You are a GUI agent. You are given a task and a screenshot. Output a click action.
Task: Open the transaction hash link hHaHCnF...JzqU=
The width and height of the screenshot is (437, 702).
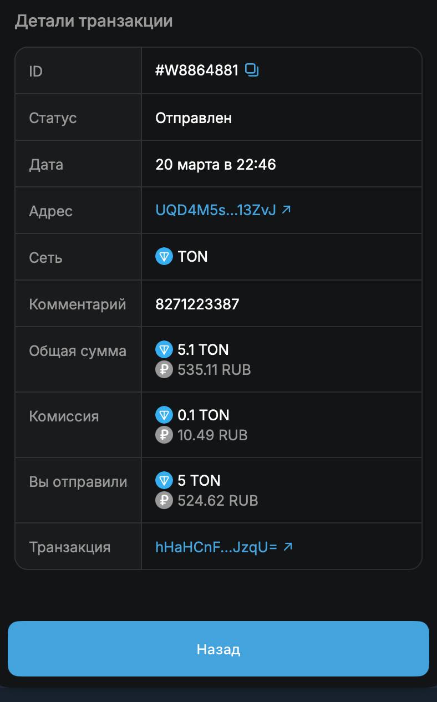click(216, 547)
